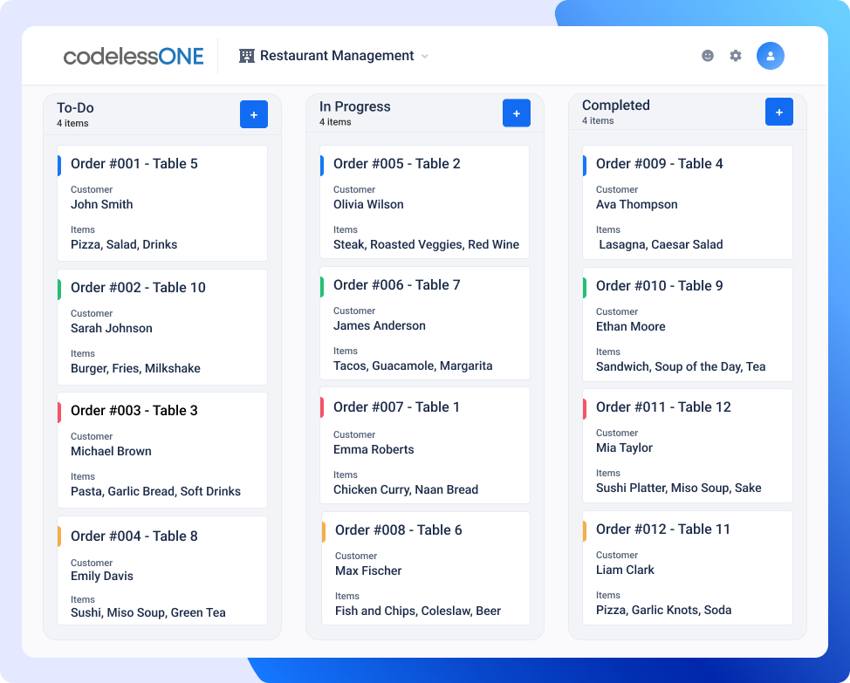Click items text Pasta, Garlic Bread, Soft Drinks
The height and width of the screenshot is (683, 850).
[155, 491]
